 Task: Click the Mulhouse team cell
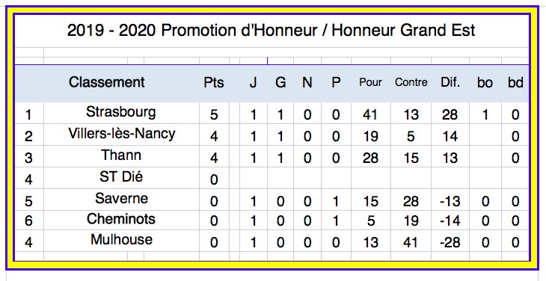click(x=121, y=240)
